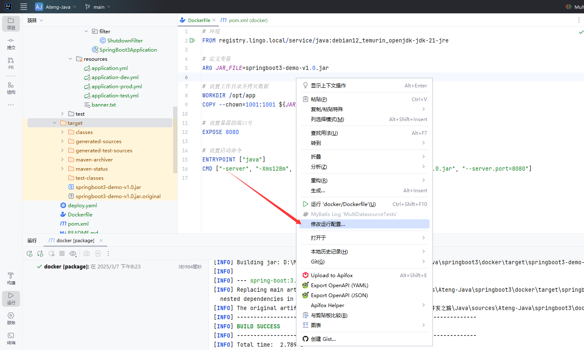Open the Pull Requests (PR) panel
This screenshot has height=350, width=584.
11,63
